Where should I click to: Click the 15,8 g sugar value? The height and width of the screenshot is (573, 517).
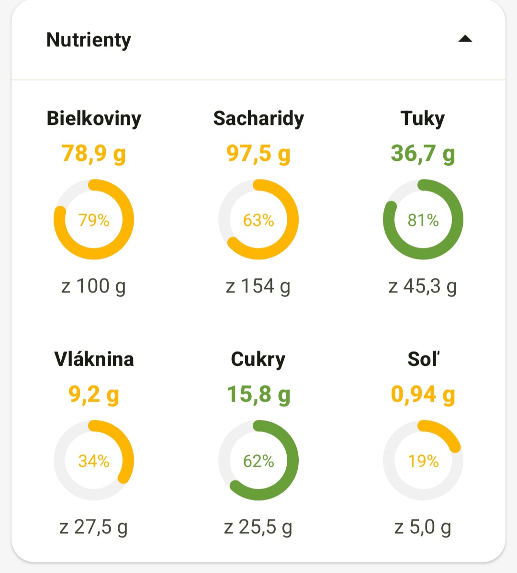[x=258, y=394]
